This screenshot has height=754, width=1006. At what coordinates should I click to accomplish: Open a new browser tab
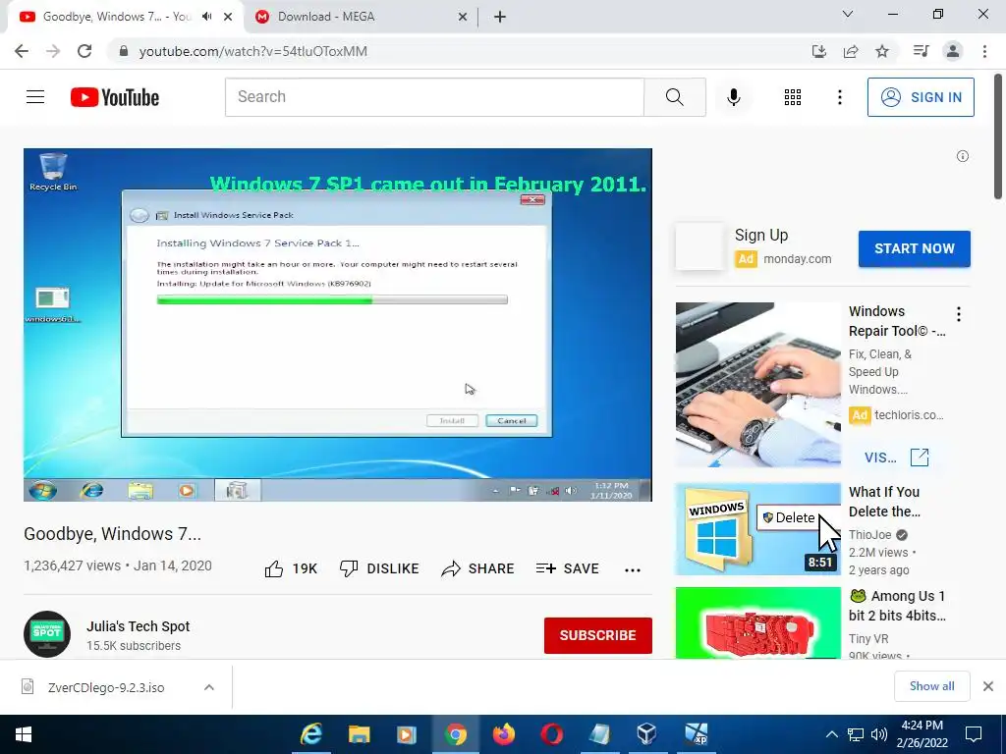coord(500,17)
